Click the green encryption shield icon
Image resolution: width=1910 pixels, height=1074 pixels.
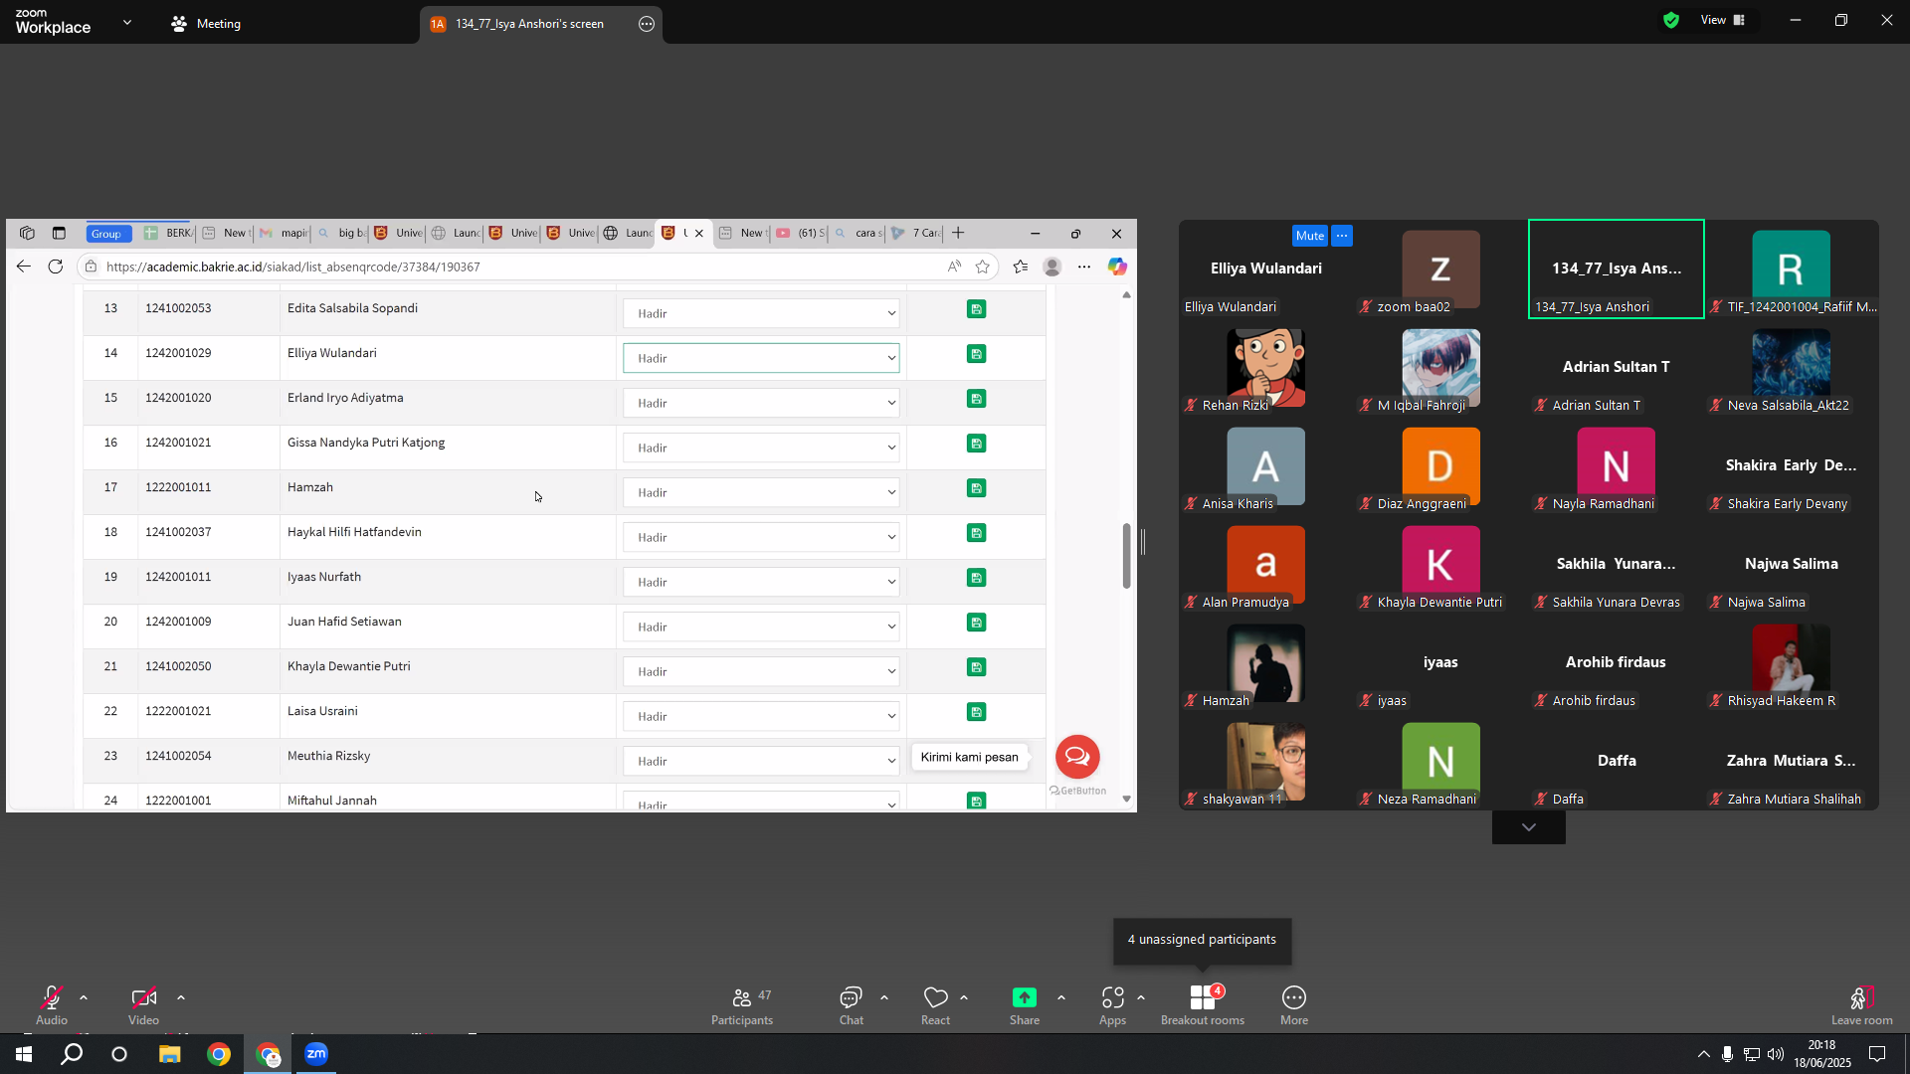coord(1671,20)
